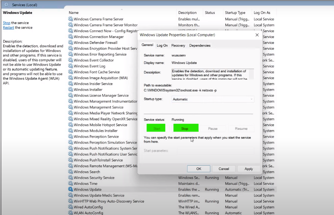Select the Windows Installer service name
This screenshot has width=334, height=215.
tap(88, 89)
